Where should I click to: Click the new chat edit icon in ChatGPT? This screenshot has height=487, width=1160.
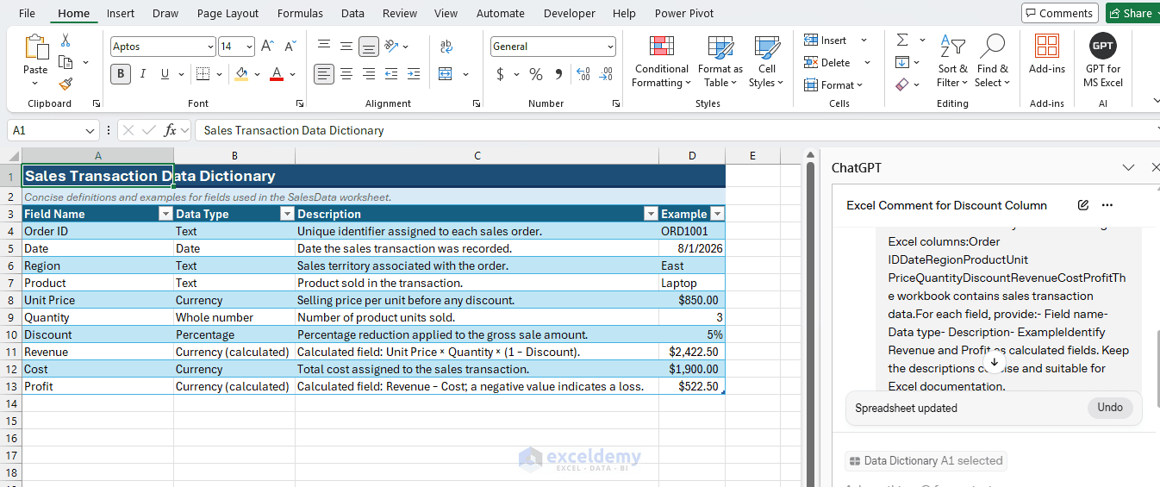1083,205
